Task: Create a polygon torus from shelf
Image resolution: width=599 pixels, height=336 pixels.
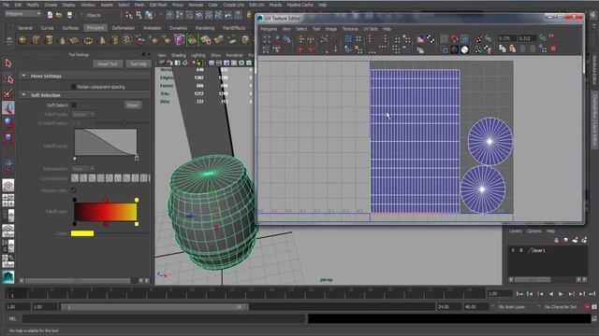Action: [88, 39]
